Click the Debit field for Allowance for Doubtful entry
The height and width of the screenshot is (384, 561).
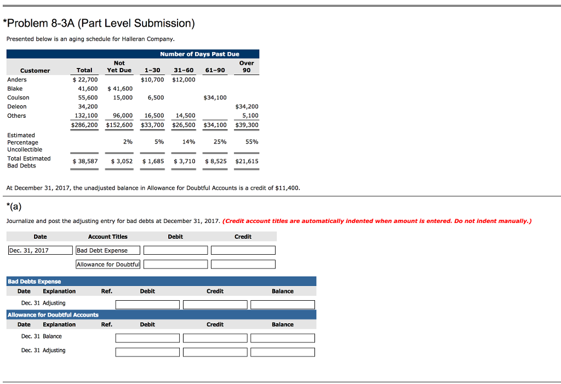(176, 264)
